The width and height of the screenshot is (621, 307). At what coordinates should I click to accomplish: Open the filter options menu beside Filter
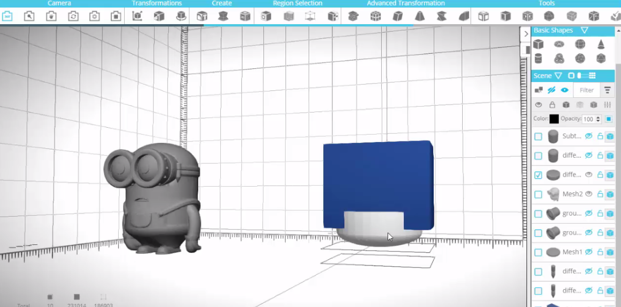607,90
